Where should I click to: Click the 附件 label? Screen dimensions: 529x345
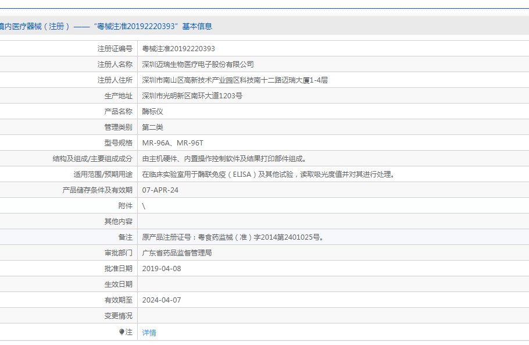[126, 205]
